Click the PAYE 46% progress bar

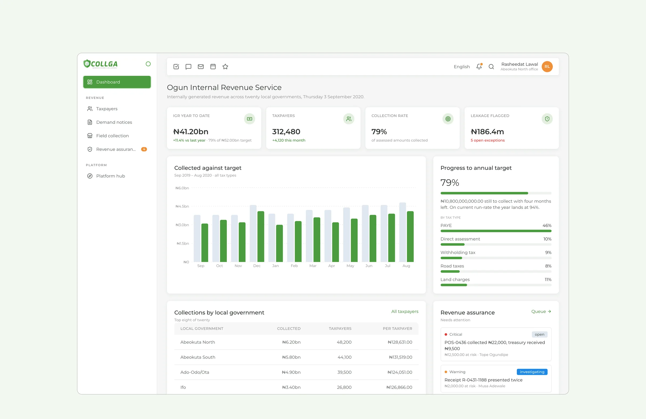coord(496,231)
